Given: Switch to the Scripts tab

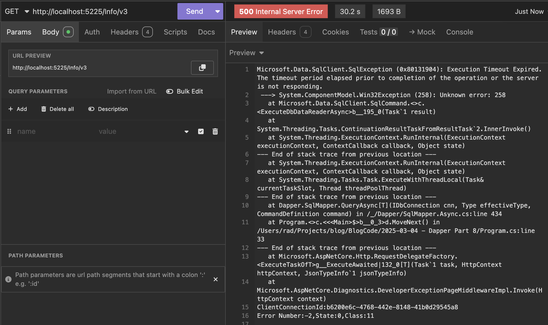Looking at the screenshot, I should point(175,32).
